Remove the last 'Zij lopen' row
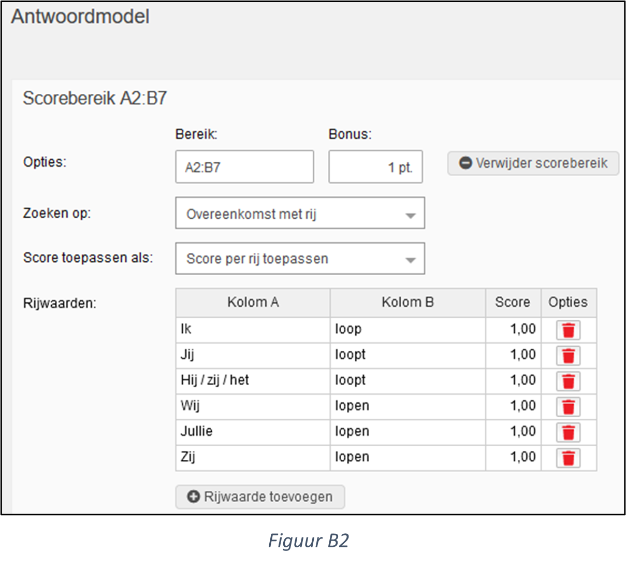 point(568,458)
